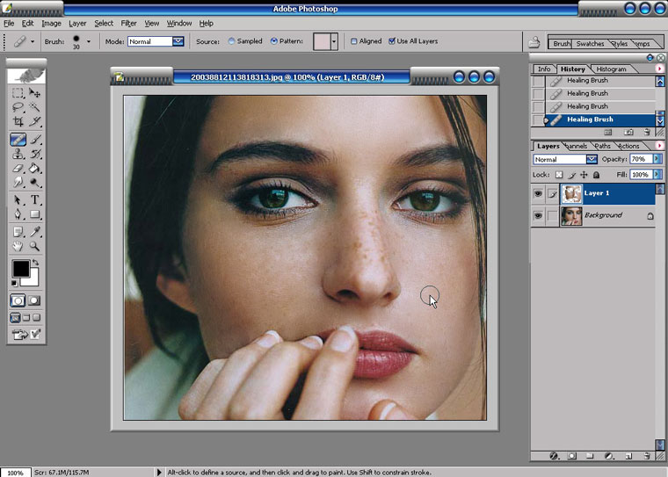The height and width of the screenshot is (477, 668).
Task: Enable the Aligned checkbox
Action: [x=354, y=41]
